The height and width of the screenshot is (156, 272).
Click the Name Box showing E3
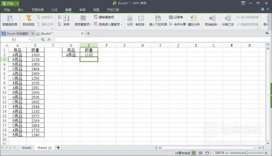(14, 40)
